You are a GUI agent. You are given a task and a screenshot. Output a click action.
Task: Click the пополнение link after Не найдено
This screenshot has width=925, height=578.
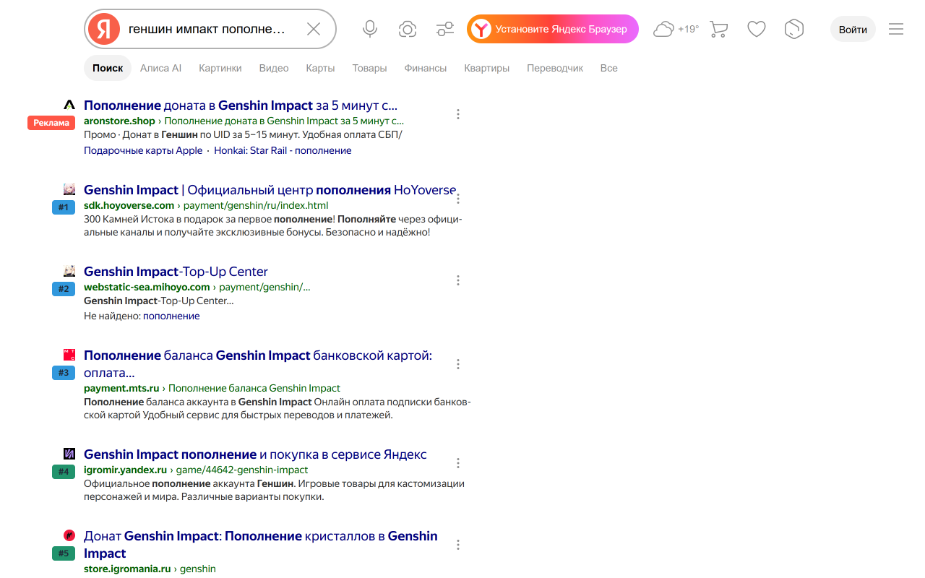(x=171, y=316)
